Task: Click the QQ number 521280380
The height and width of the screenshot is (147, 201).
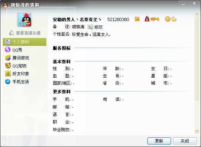Action: pyautogui.click(x=118, y=20)
